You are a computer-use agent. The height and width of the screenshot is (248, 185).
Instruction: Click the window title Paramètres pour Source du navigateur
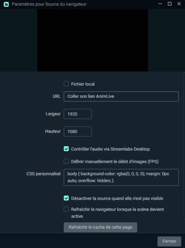[x=49, y=4]
